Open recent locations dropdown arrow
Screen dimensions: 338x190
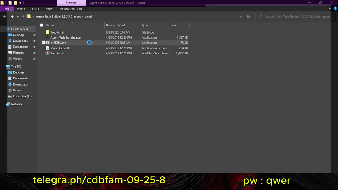18,17
